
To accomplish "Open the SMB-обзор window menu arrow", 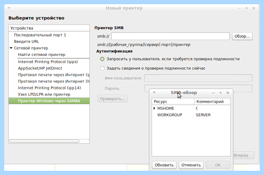I will [154, 92].
